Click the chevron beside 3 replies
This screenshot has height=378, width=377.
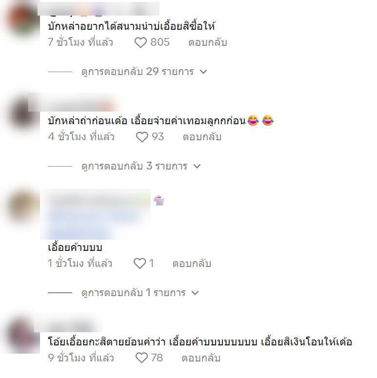pyautogui.click(x=197, y=166)
